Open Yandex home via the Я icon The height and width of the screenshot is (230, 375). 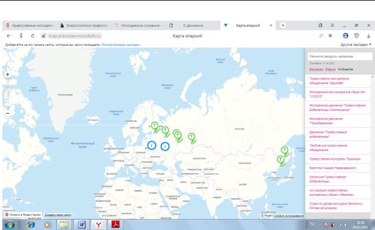21,36
